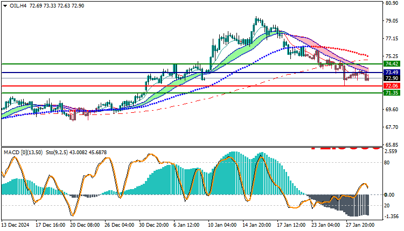Select the -1.356 indicator scale value
The height and width of the screenshot is (231, 404).
391,216
